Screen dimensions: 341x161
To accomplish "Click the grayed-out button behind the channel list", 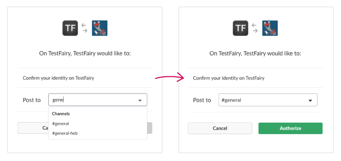I will coord(150,128).
